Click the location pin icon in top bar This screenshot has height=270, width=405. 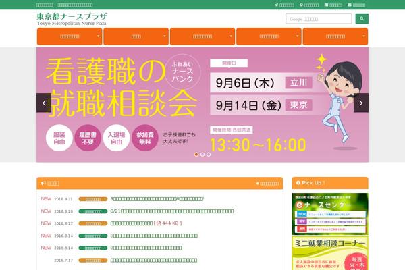point(301,5)
